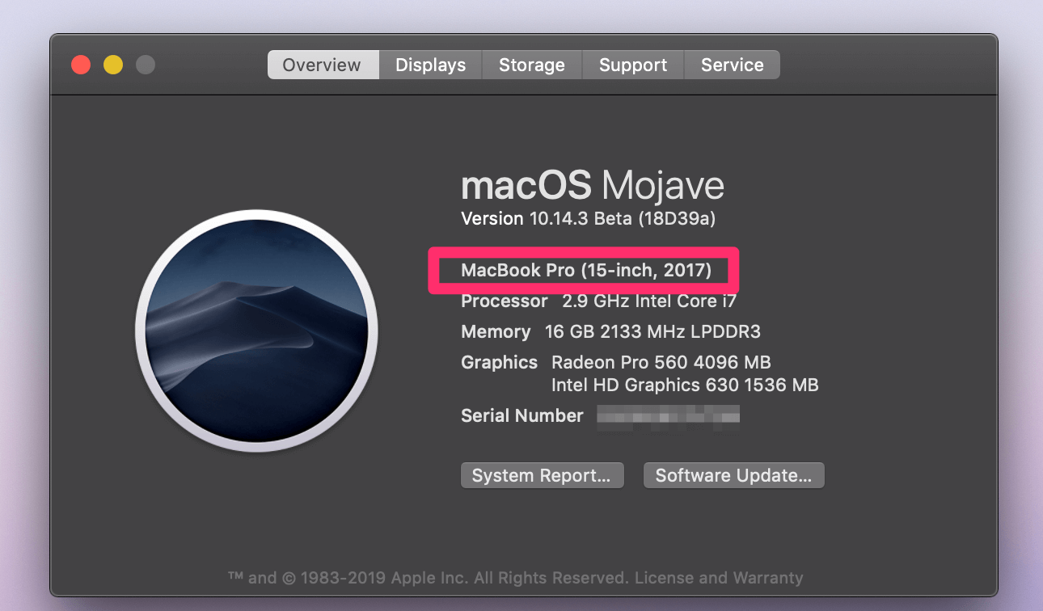
Task: Click the 16 GB 2133 MHz LPDDR3 value
Action: (x=652, y=332)
